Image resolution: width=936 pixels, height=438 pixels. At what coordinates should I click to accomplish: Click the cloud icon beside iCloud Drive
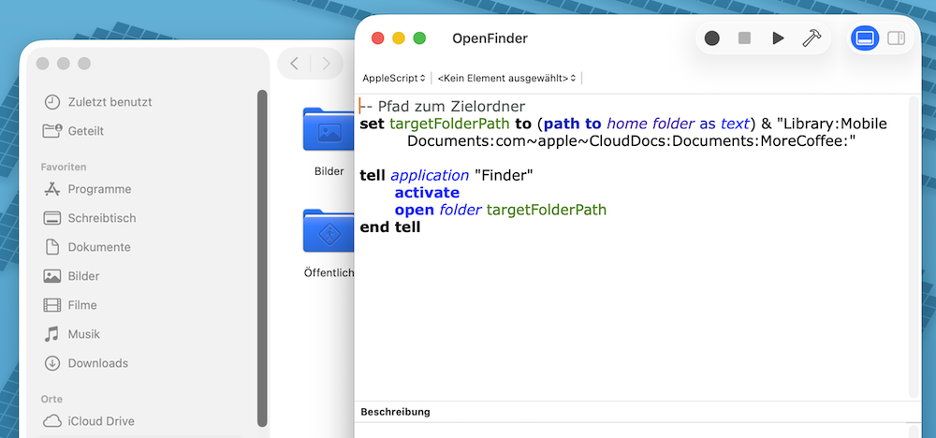point(51,421)
